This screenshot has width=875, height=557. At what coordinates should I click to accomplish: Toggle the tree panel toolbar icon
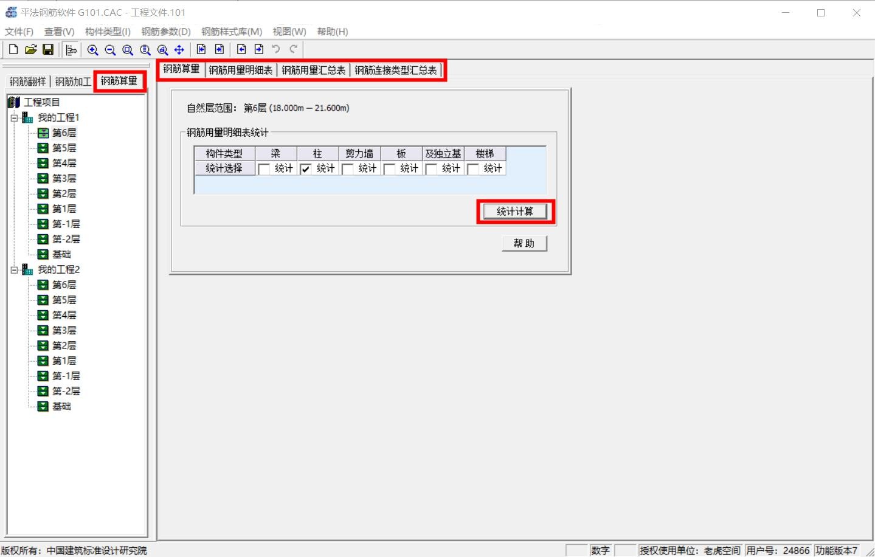[71, 50]
